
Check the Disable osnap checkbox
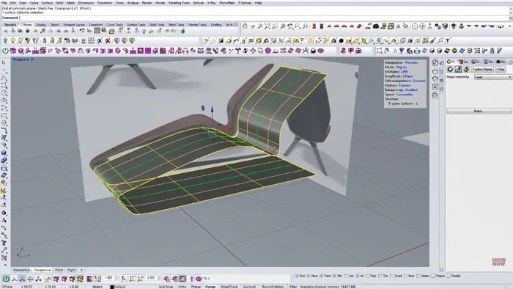[x=449, y=277]
